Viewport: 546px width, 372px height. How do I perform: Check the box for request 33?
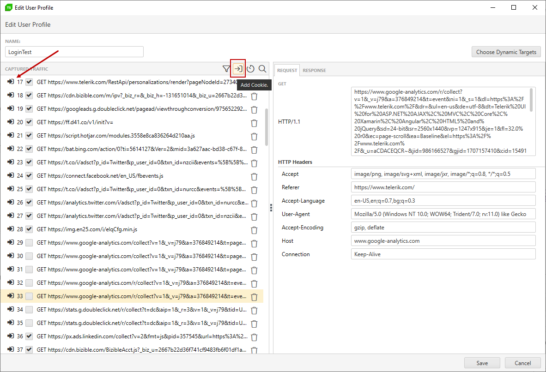29,296
